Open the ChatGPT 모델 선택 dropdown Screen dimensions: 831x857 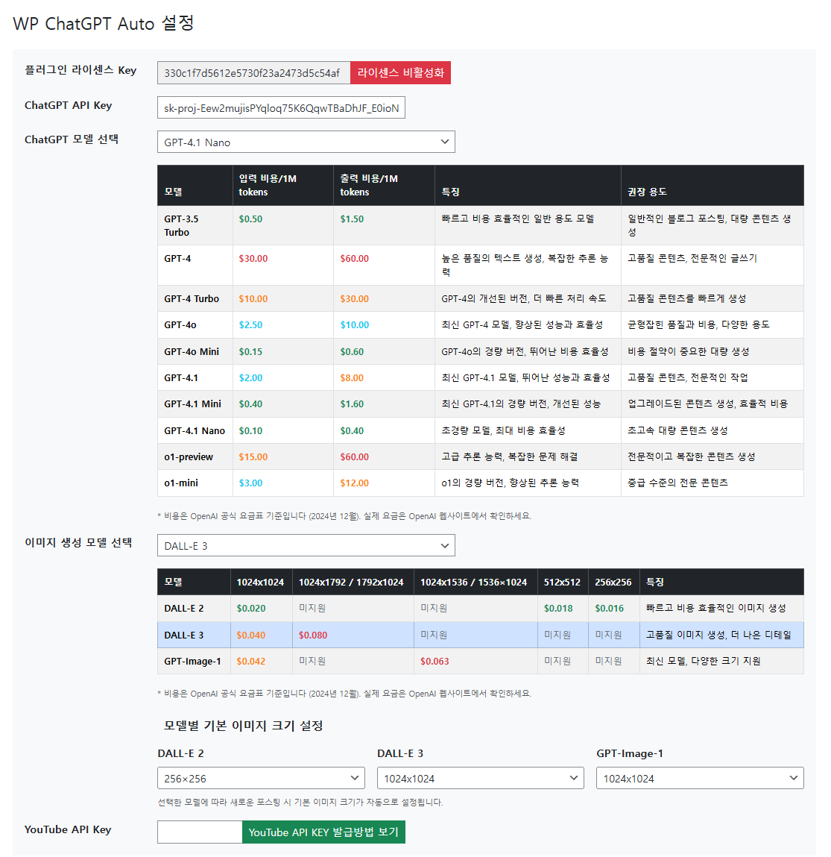click(x=306, y=142)
